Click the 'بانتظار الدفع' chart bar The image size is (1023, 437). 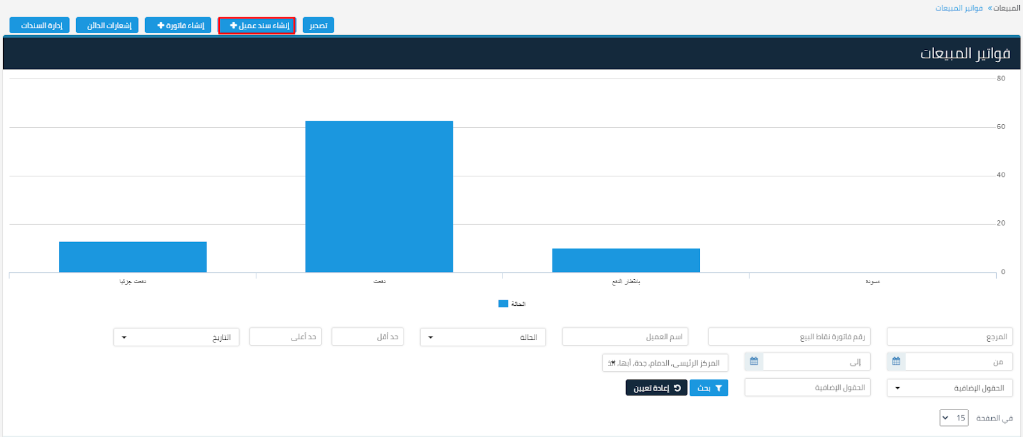pyautogui.click(x=626, y=261)
